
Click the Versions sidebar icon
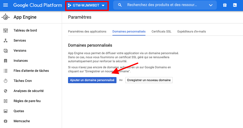(x=6, y=50)
